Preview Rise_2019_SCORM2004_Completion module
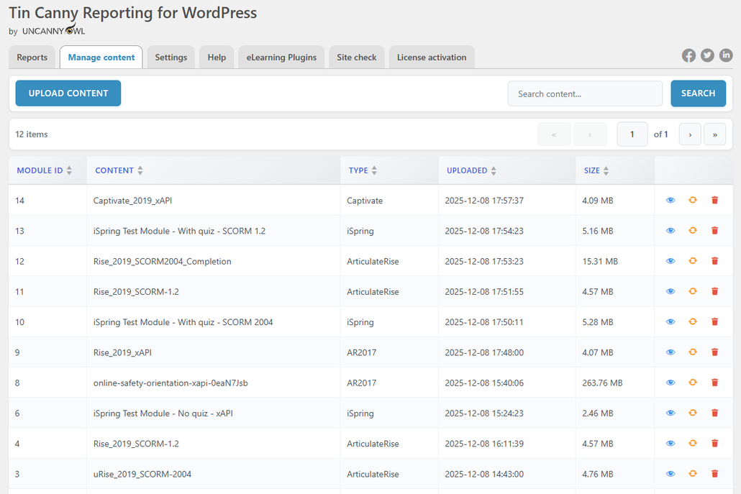Viewport: 741px width, 494px height. 670,261
